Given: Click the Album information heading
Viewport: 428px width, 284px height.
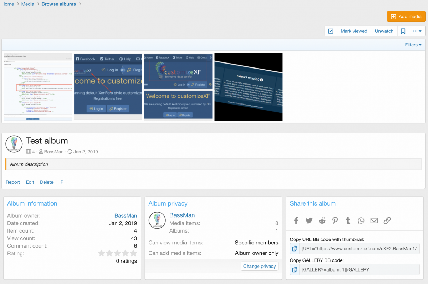Looking at the screenshot, I should [32, 203].
